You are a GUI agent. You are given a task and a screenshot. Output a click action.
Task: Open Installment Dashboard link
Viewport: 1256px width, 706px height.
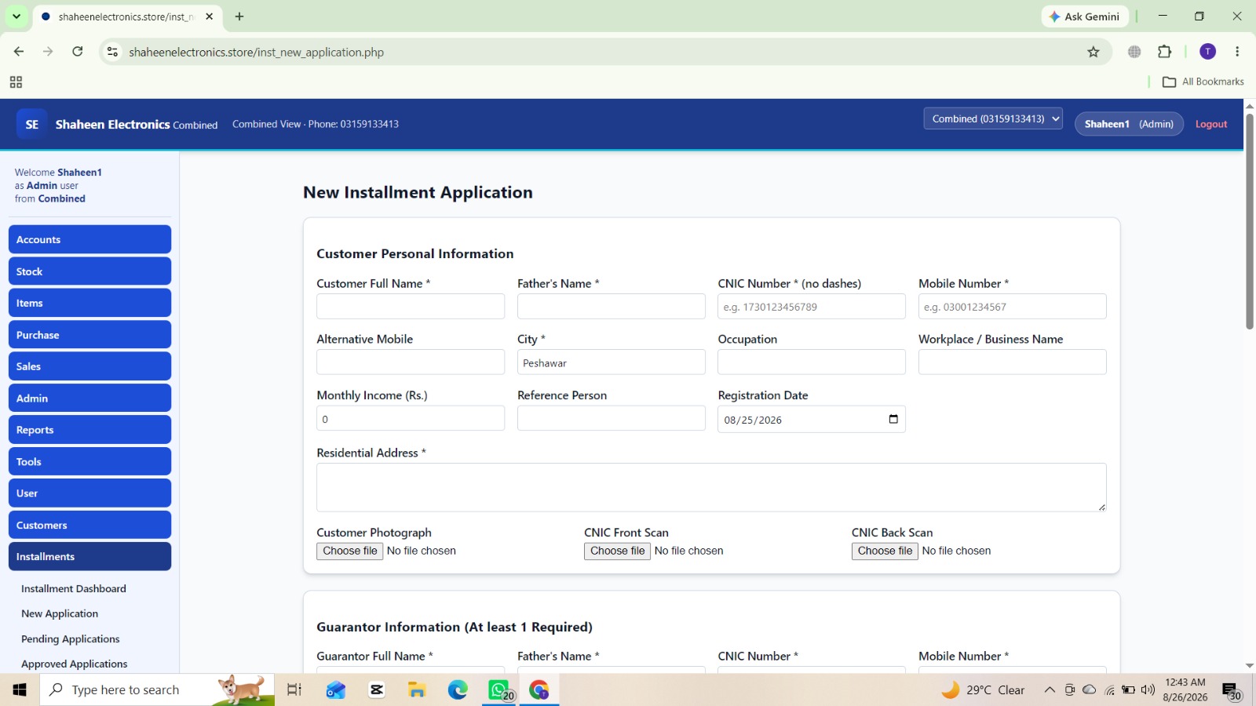pyautogui.click(x=74, y=588)
